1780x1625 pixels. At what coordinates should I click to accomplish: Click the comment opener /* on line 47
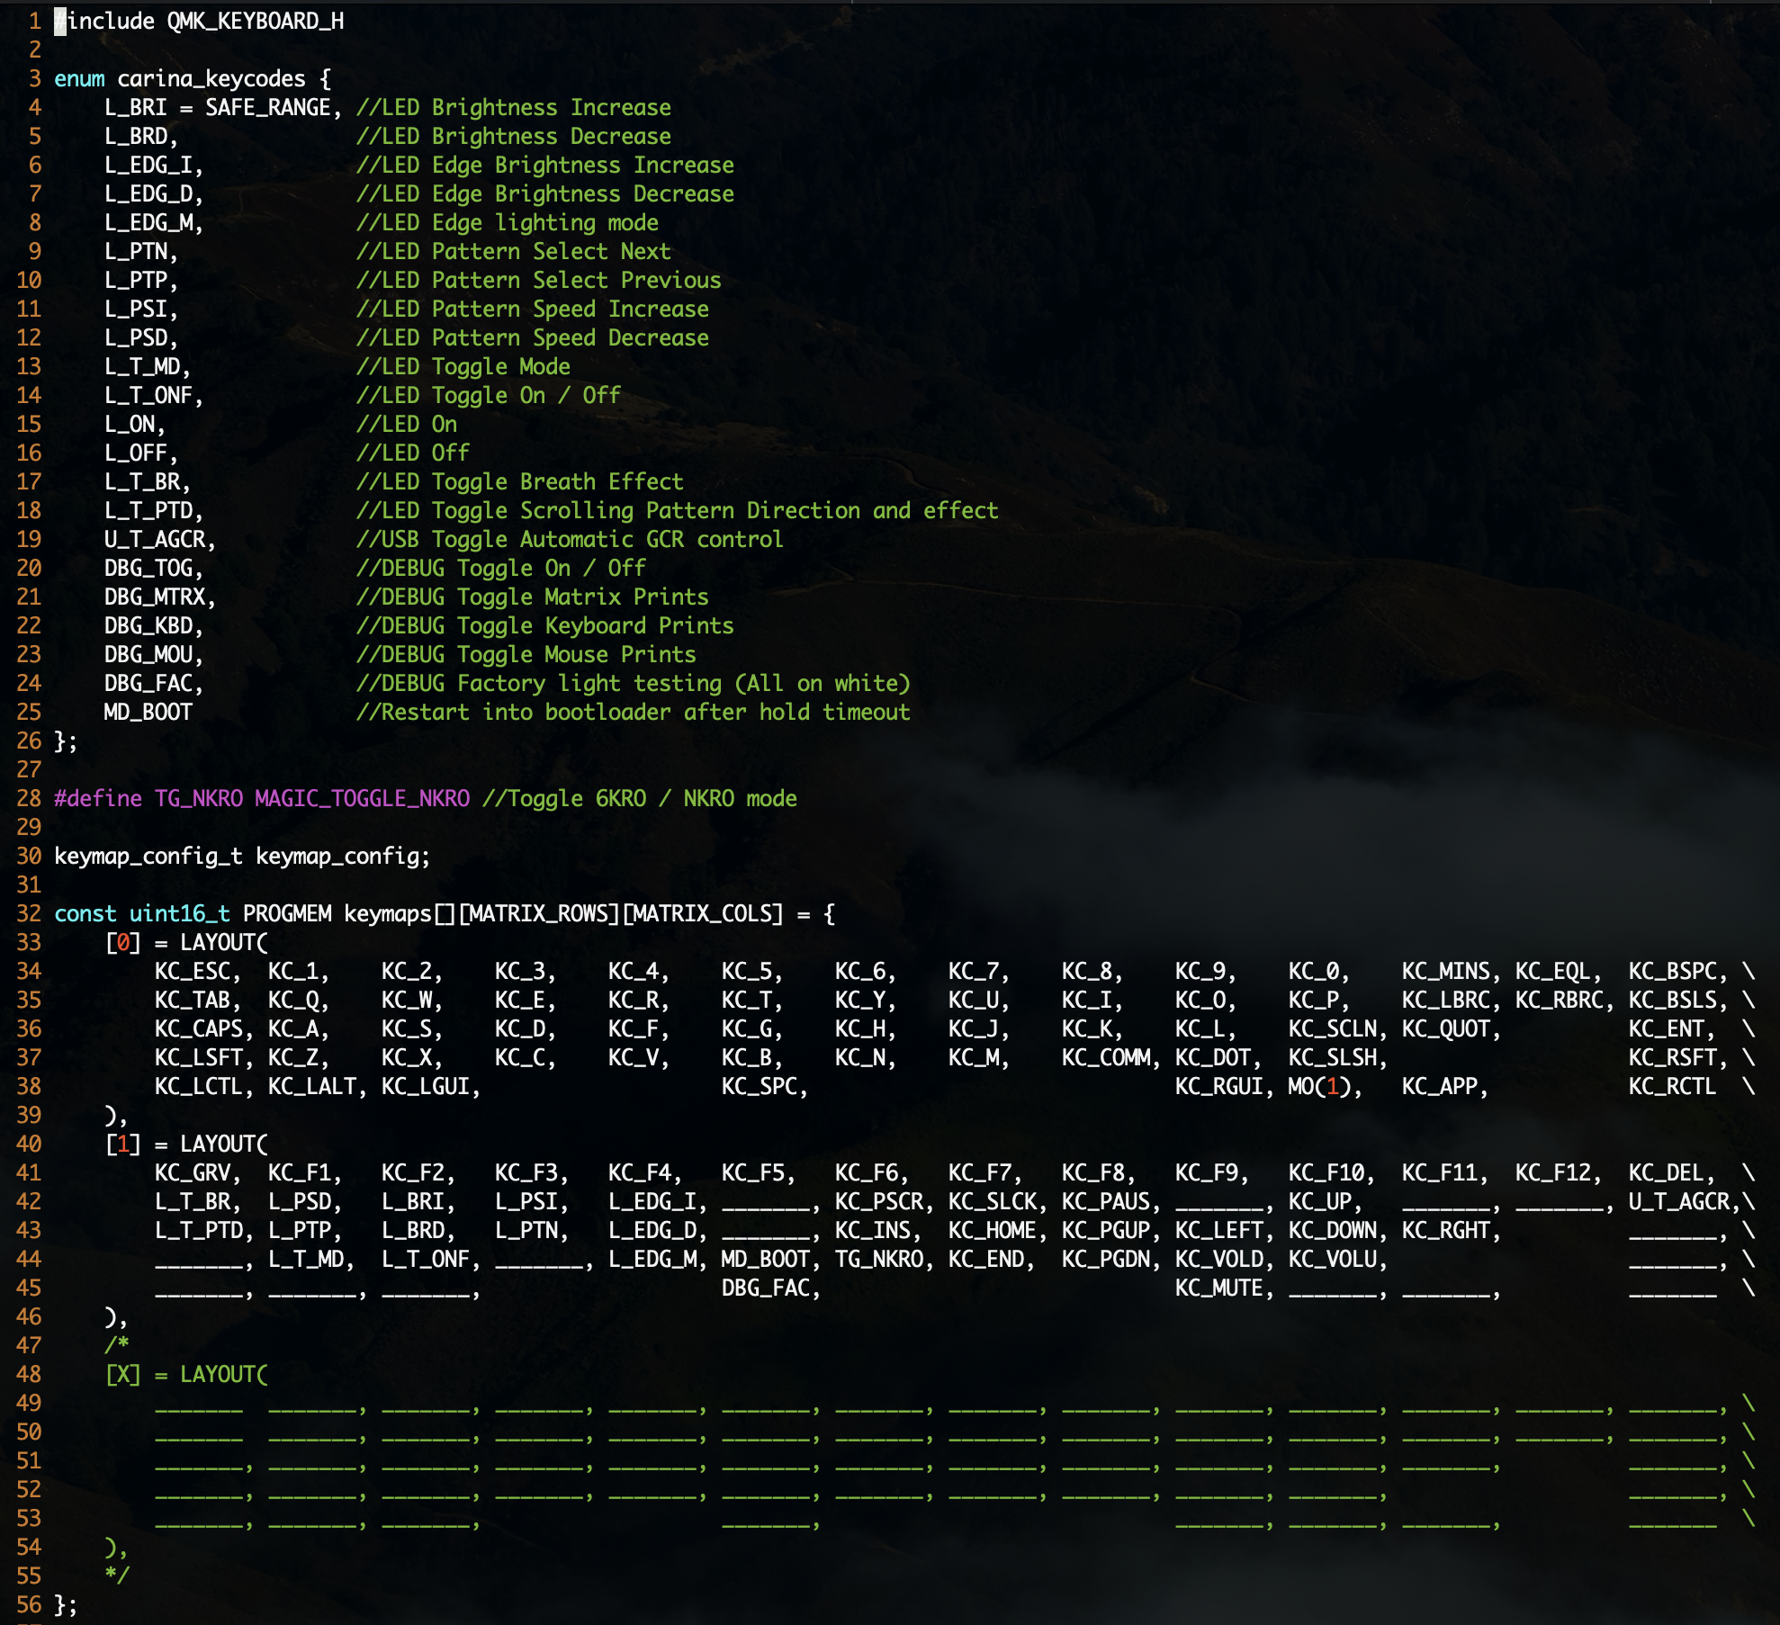click(117, 1345)
